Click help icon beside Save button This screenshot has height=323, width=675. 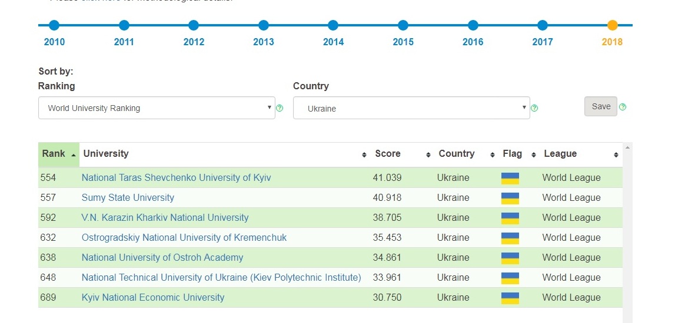tap(622, 107)
